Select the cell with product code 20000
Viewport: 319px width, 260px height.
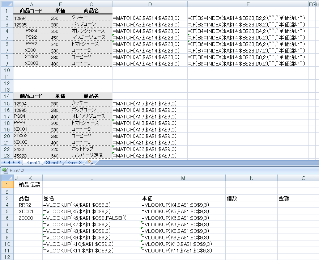tap(30, 218)
